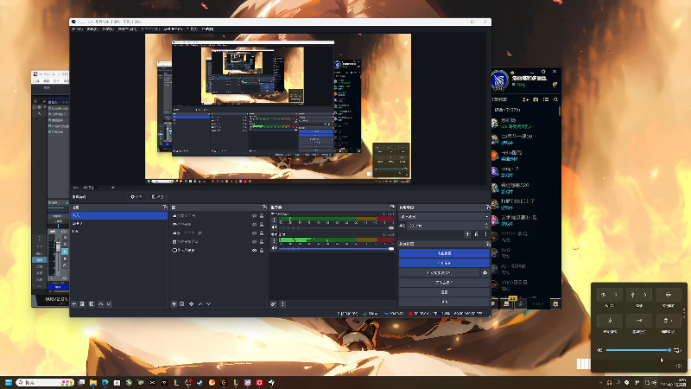This screenshot has height=389, width=691.
Task: Open advanced audio properties gear in mixer footer
Action: [274, 304]
